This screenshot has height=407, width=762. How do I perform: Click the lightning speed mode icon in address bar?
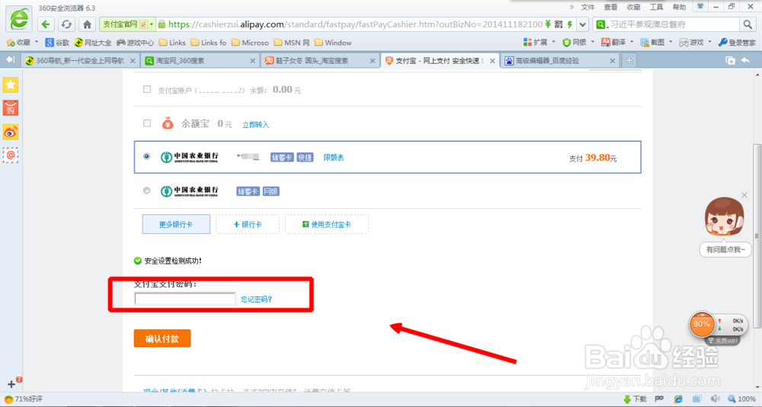point(569,24)
